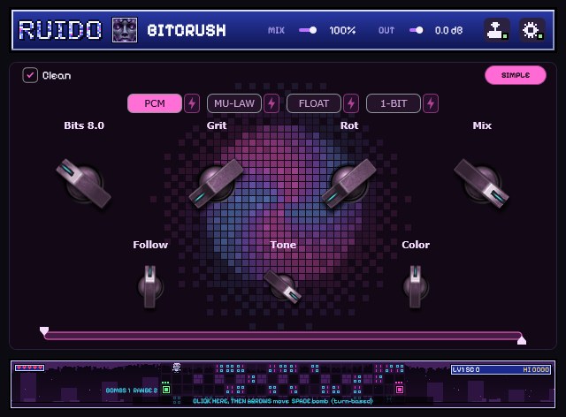The image size is (566, 417).
Task: Click the Bits 8.0 label
Action: tap(84, 125)
